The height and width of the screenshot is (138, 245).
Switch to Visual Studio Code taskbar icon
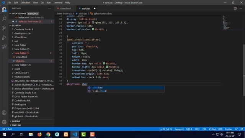click(75, 135)
